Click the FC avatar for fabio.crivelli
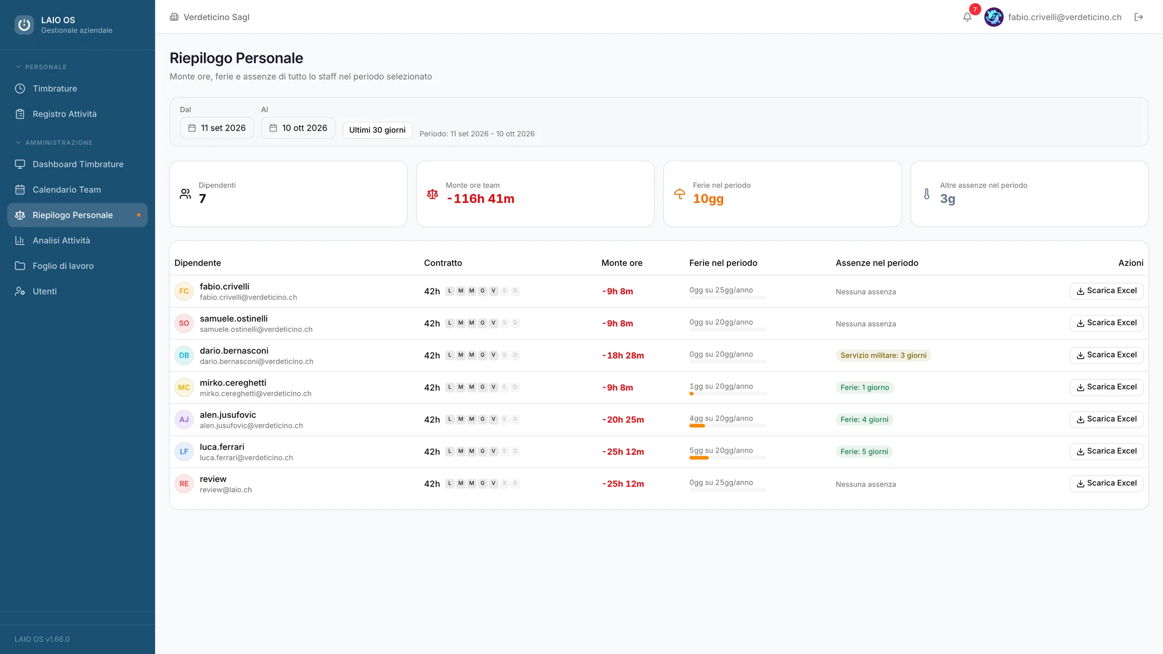 click(184, 291)
